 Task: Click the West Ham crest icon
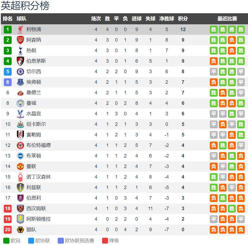coord(21,209)
